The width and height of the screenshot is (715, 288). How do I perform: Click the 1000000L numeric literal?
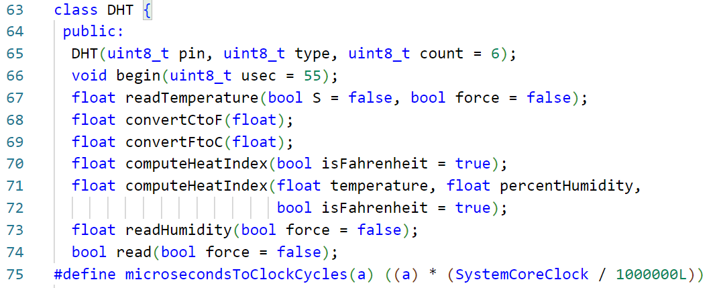[651, 275]
